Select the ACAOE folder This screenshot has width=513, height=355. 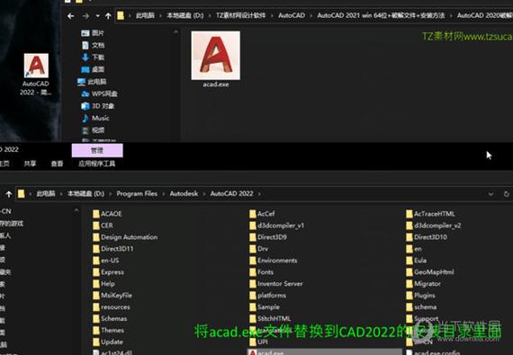[x=107, y=214]
